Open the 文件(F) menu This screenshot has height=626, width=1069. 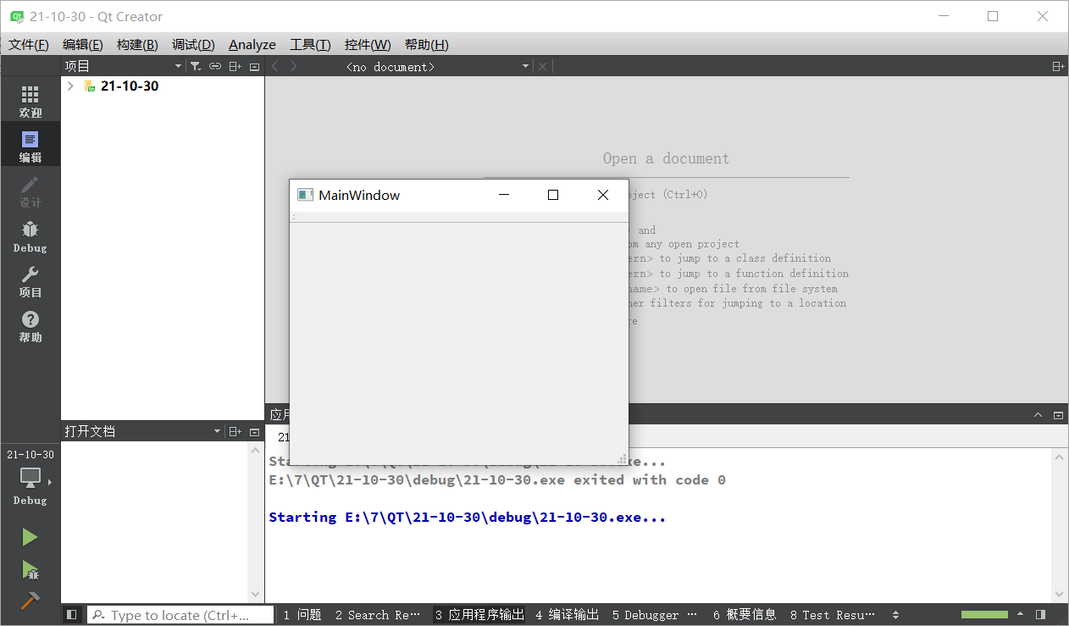tap(29, 45)
